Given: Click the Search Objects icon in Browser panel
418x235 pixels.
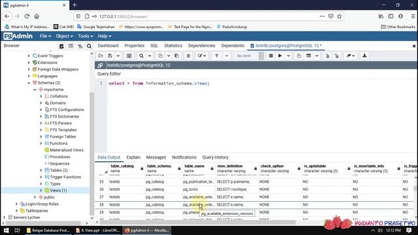Looking at the screenshot, I should (x=89, y=46).
